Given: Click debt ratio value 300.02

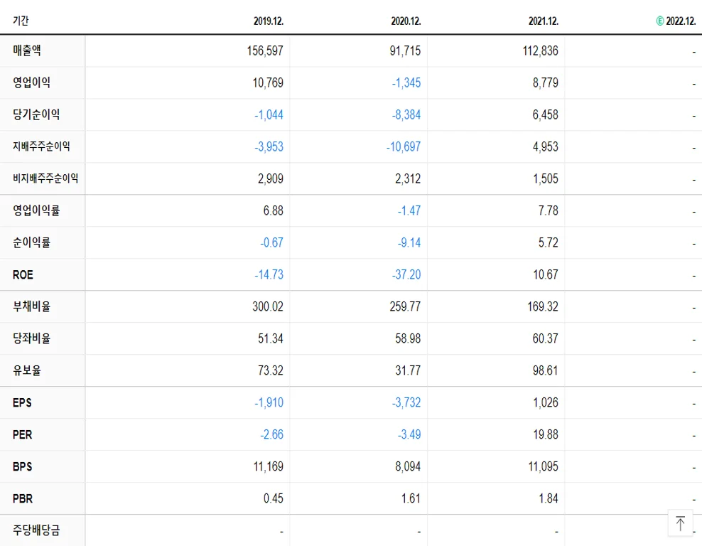Looking at the screenshot, I should [268, 307].
